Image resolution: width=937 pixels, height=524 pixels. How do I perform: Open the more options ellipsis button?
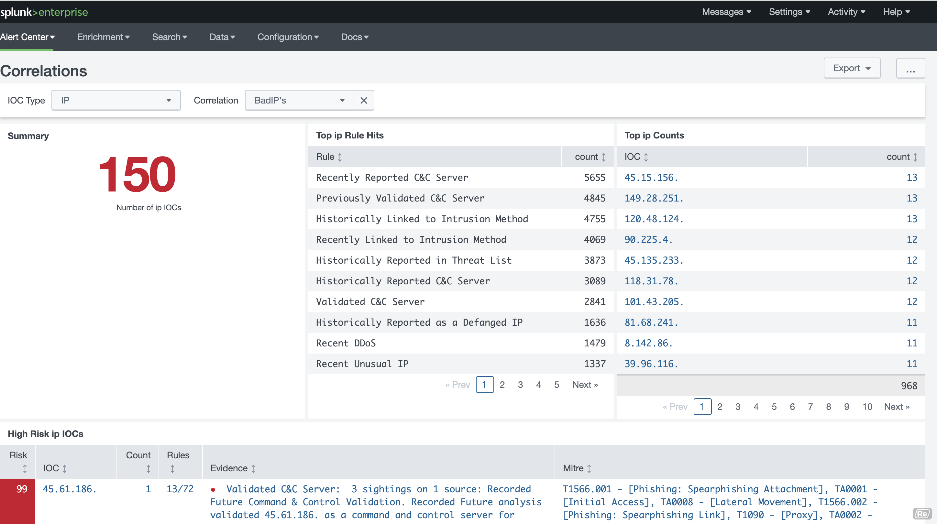(x=910, y=68)
